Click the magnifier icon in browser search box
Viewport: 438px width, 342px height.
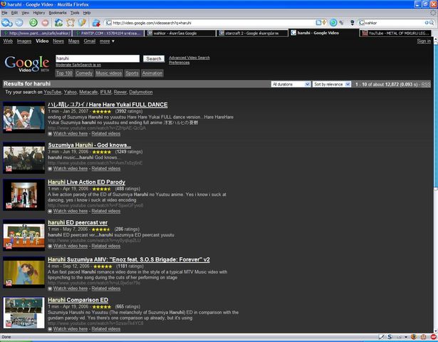pyautogui.click(x=430, y=23)
